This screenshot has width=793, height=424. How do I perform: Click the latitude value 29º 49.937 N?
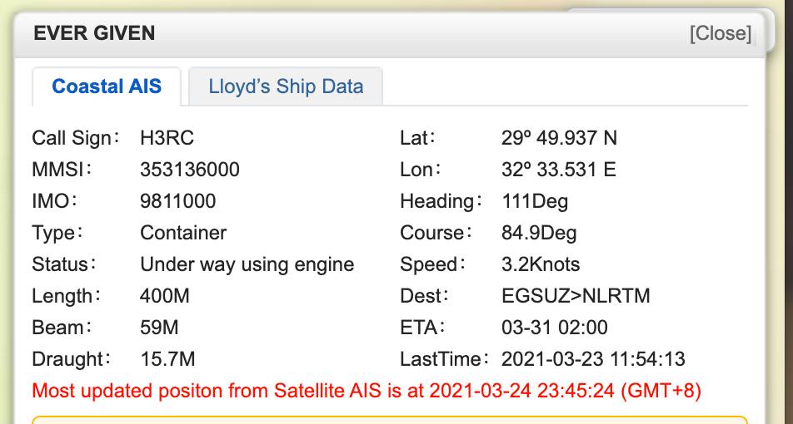point(559,138)
